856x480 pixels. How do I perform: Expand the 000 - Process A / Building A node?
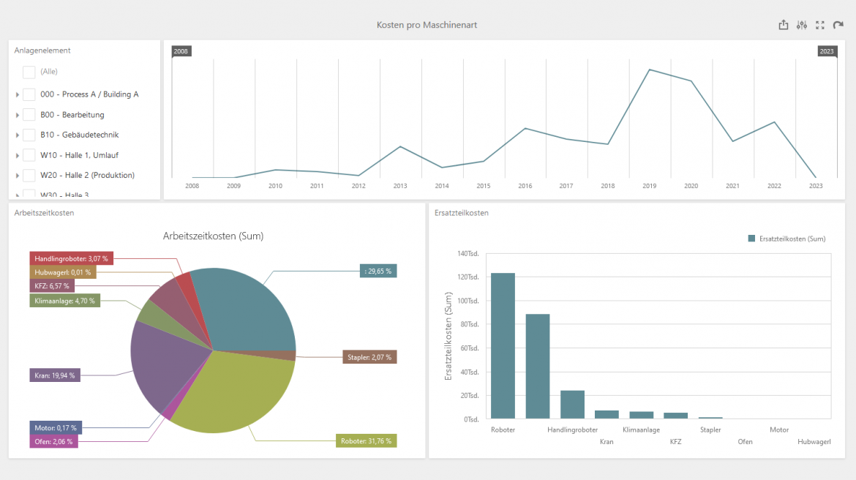pos(17,94)
